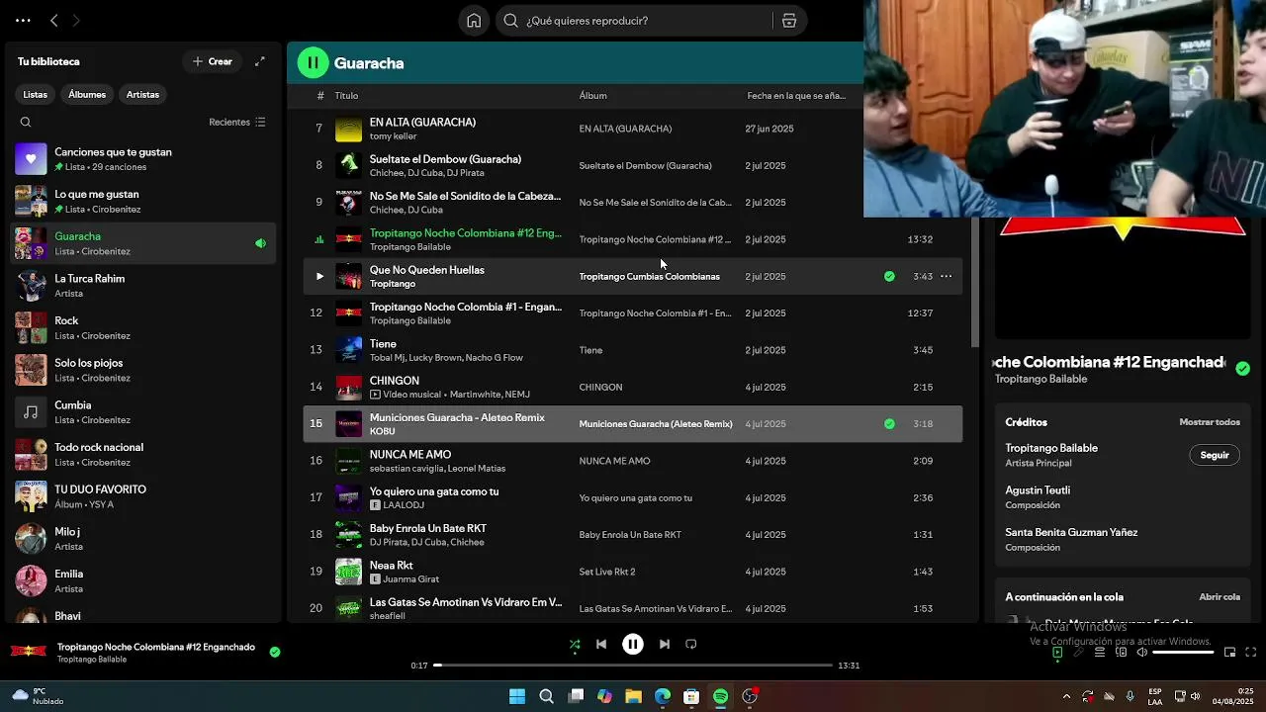Open the Cumbia playlist in the library

[x=143, y=412]
